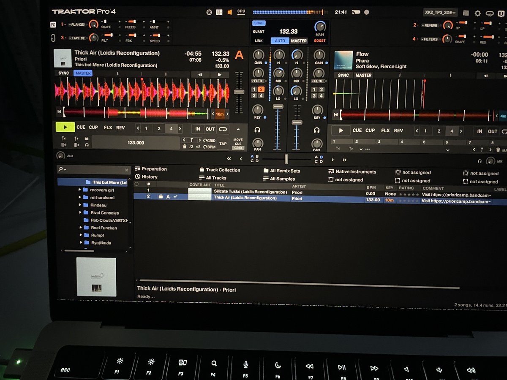Viewport: 507px width, 380px height.
Task: Enable the beat tick headphone icon on deck A
Action: pyautogui.click(x=87, y=145)
